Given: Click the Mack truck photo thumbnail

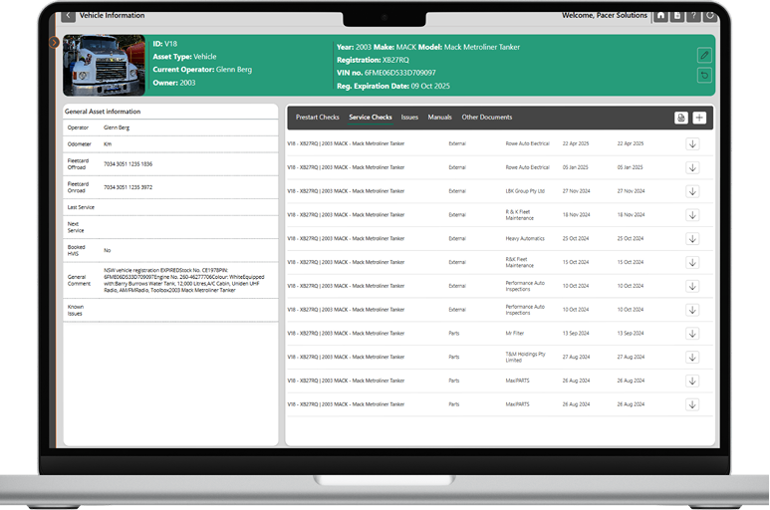Looking at the screenshot, I should coord(104,66).
